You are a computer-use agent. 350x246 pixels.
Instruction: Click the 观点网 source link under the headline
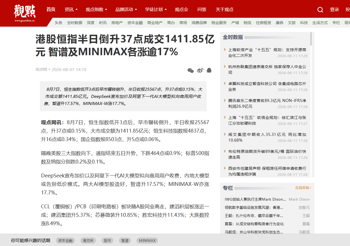click(x=41, y=69)
